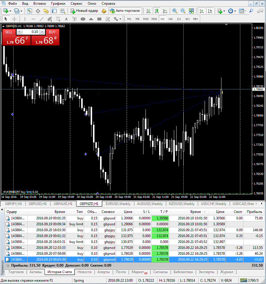
Task: Select the trendline drawing tool
Action: click(42, 19)
